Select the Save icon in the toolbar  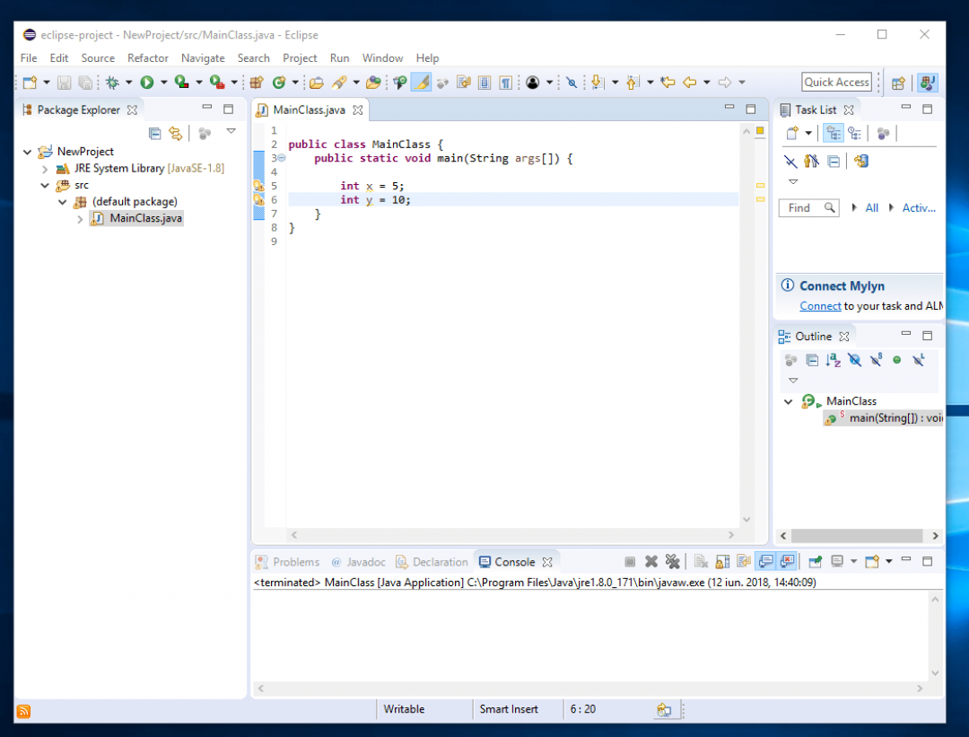tap(63, 82)
